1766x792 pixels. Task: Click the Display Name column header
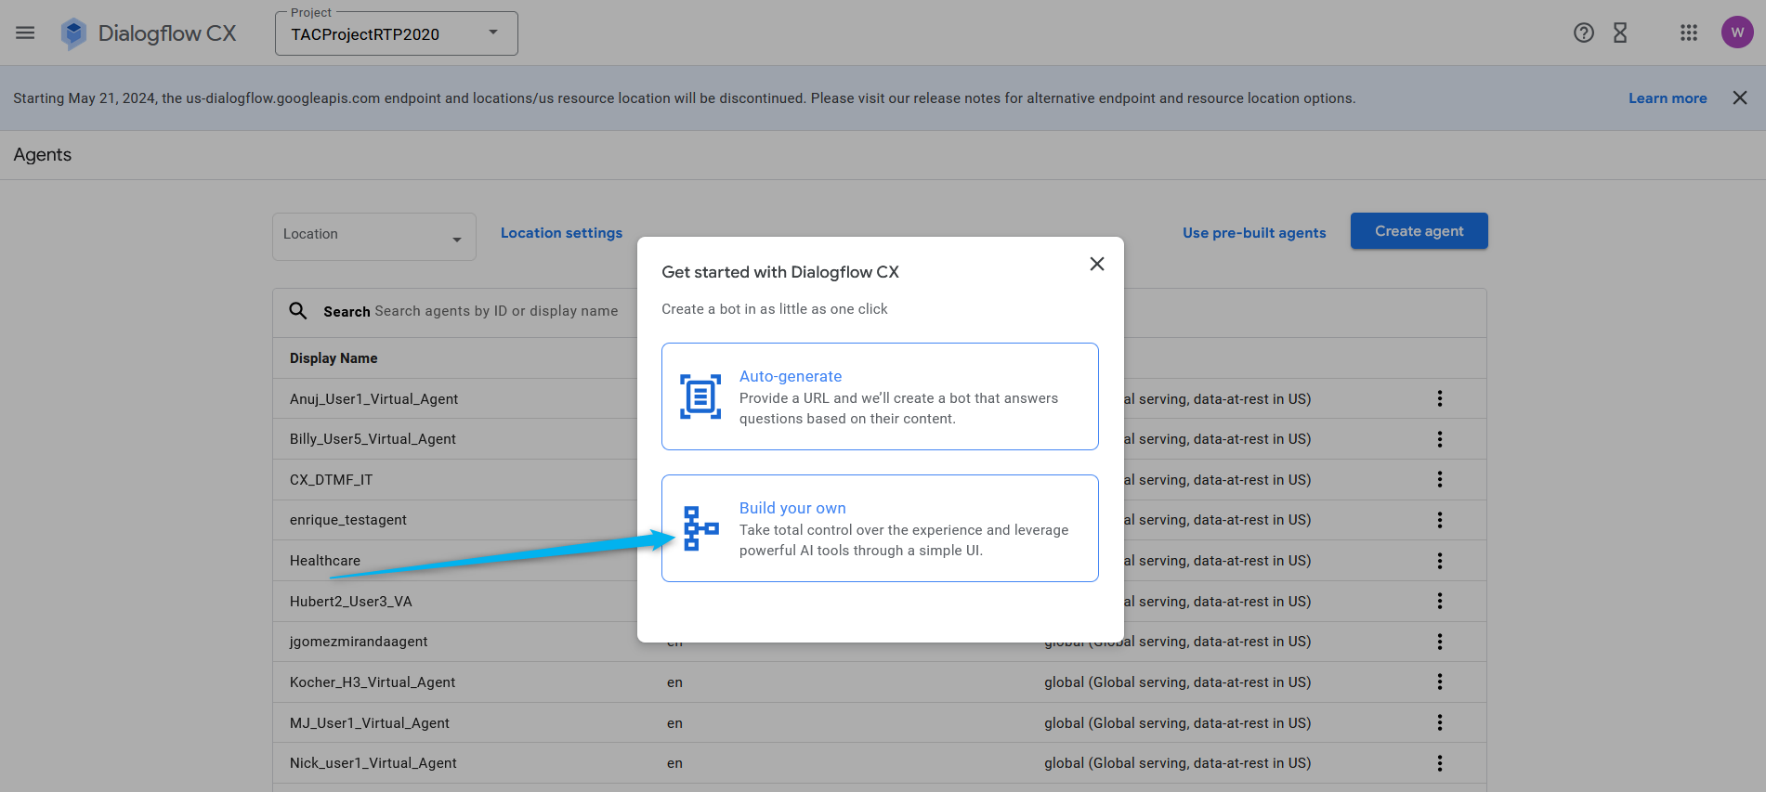pos(334,358)
